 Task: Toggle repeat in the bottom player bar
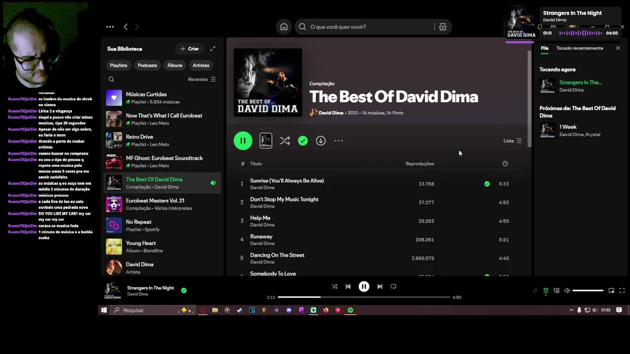[x=393, y=287]
